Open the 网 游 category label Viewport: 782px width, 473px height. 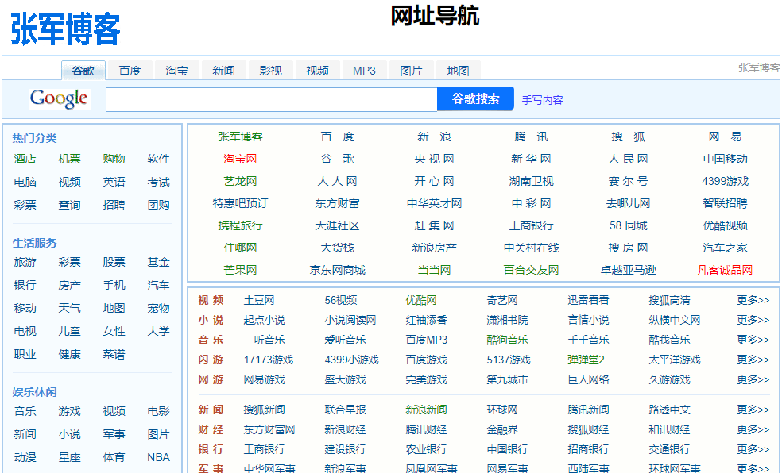(x=211, y=380)
